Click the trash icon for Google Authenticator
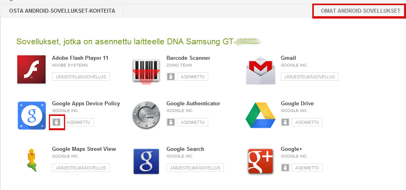This screenshot has width=406, height=190. (170, 122)
